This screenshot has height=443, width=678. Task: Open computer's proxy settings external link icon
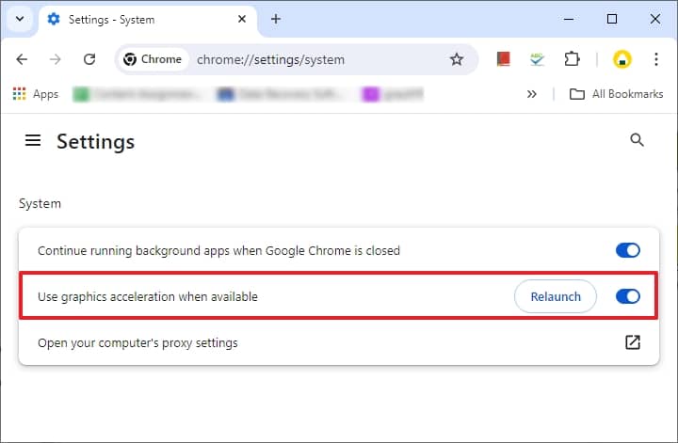[633, 342]
